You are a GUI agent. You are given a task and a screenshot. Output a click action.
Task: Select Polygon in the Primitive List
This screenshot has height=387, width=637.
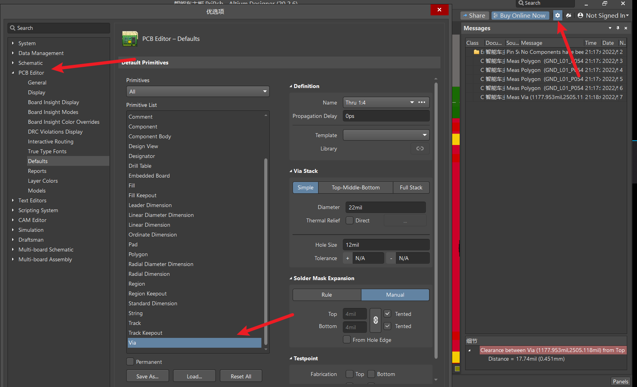click(x=138, y=254)
